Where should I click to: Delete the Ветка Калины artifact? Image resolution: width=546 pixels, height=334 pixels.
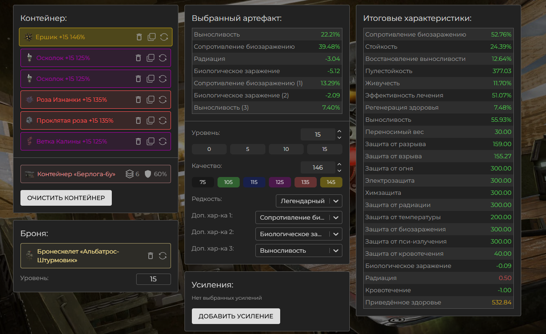click(138, 141)
